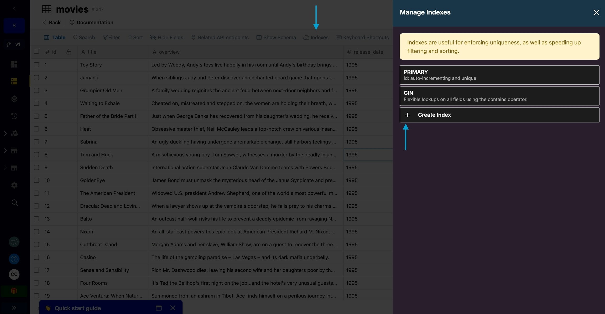Open the v1 branch selector
Viewport: 605px width, 314px height.
14,44
